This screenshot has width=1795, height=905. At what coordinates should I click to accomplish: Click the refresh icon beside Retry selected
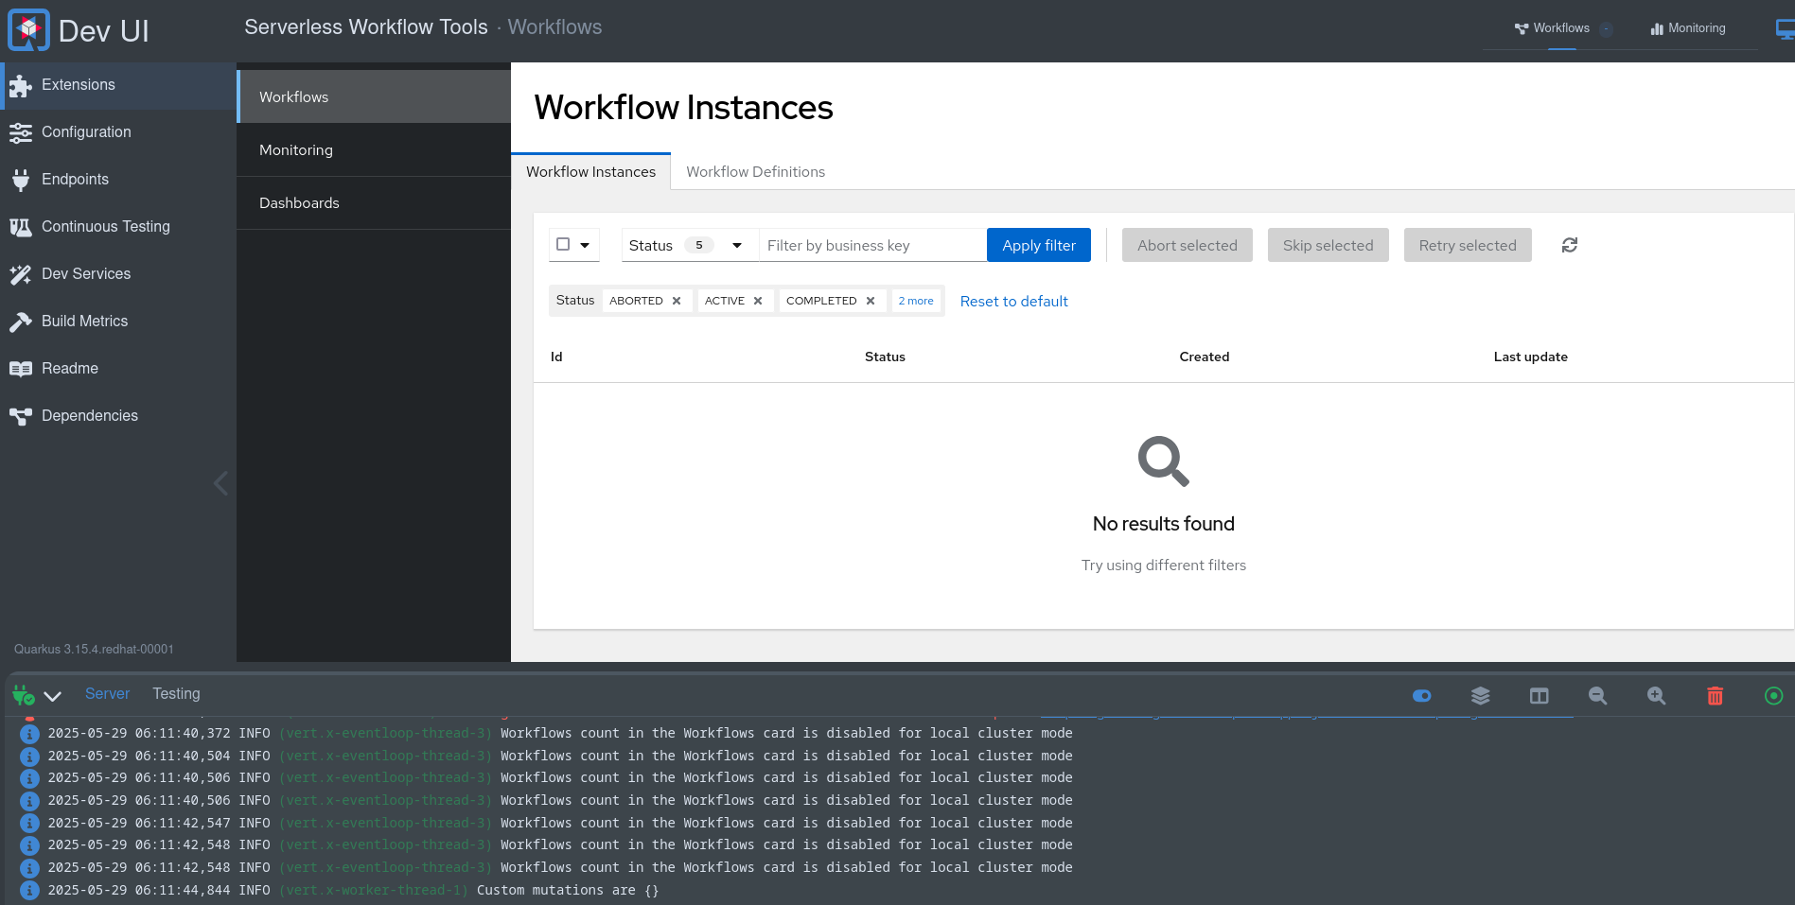(x=1569, y=245)
